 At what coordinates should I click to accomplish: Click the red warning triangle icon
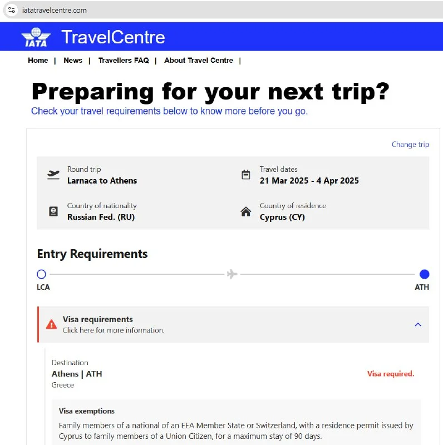point(51,324)
